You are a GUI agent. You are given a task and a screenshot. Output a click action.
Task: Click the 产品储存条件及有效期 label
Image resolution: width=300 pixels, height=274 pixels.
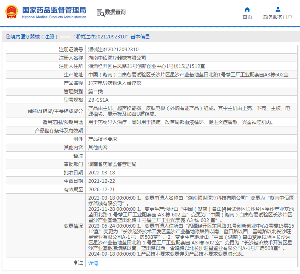click(x=59, y=131)
